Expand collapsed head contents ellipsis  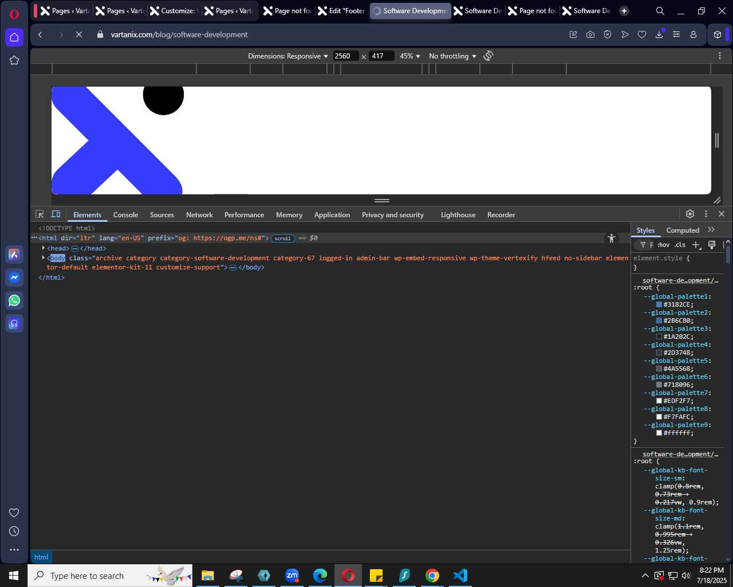(x=74, y=249)
